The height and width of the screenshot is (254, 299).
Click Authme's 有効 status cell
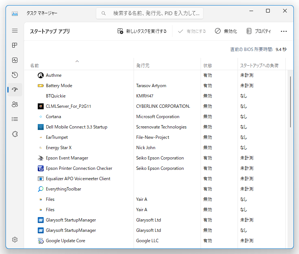[208, 75]
